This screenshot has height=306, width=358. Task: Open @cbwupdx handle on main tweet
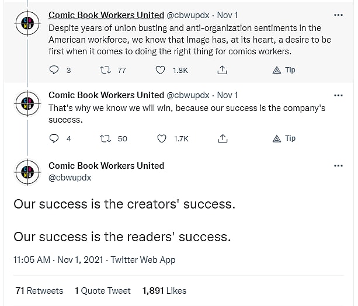click(69, 178)
